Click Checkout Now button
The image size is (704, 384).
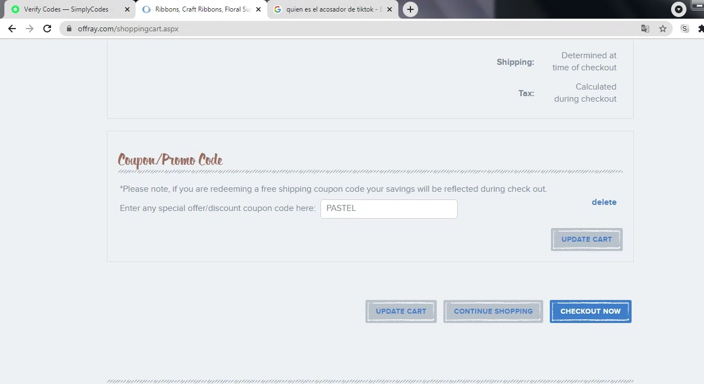point(590,311)
